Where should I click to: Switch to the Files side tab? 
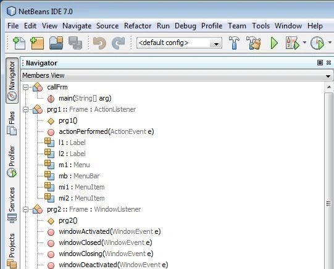coord(12,123)
